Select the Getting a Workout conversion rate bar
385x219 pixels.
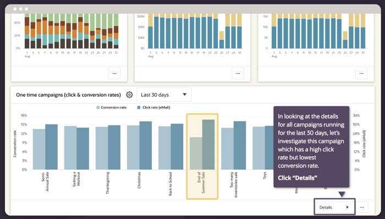click(x=70, y=148)
